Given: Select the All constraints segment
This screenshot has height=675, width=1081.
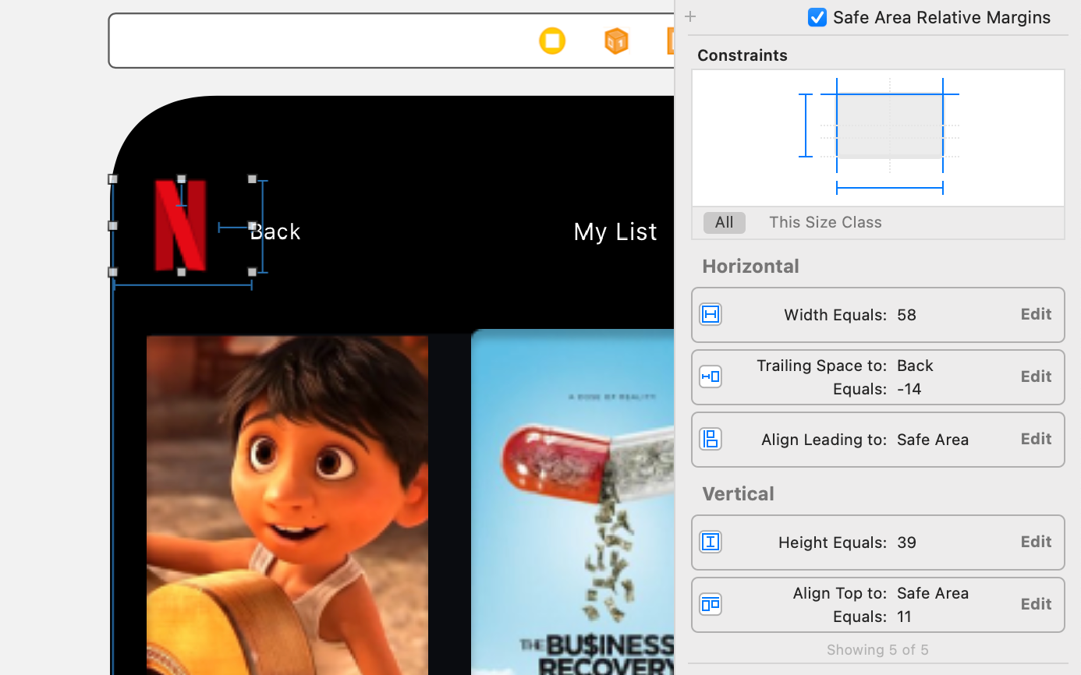Looking at the screenshot, I should 725,222.
